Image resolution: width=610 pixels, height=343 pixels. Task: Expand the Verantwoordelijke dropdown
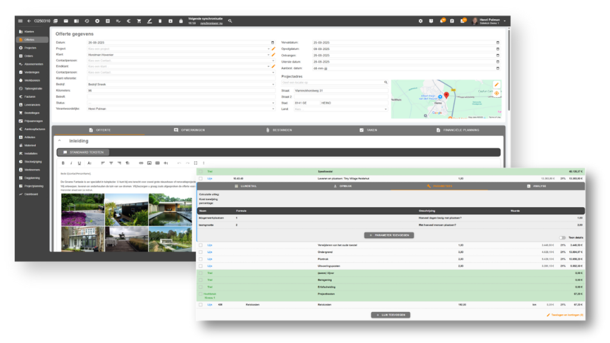(273, 109)
